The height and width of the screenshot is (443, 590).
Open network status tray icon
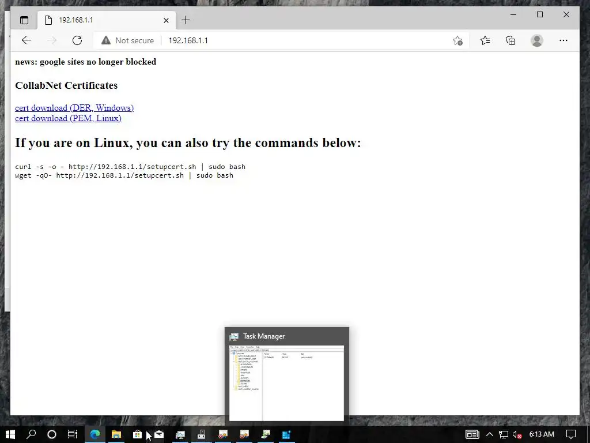pyautogui.click(x=504, y=434)
